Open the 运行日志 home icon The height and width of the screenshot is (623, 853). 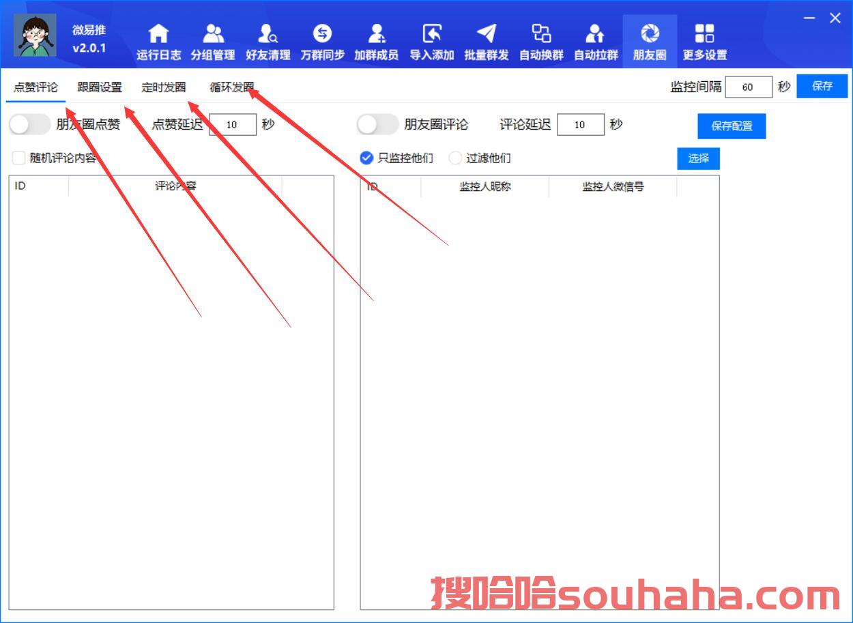pyautogui.click(x=158, y=33)
